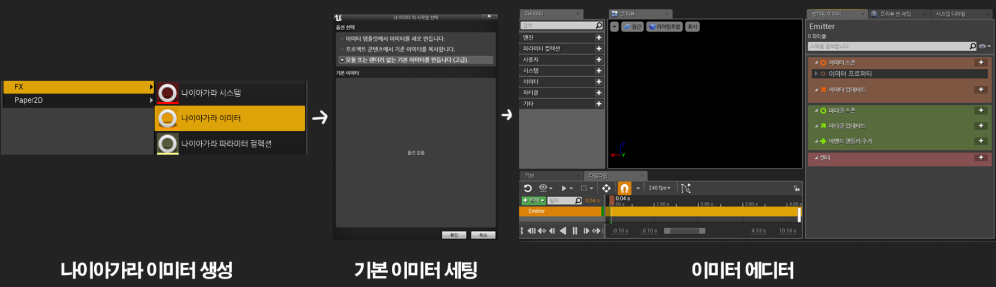This screenshot has height=287, width=996.
Task: Collapse the 이미터 스폰 group
Action: [816, 62]
